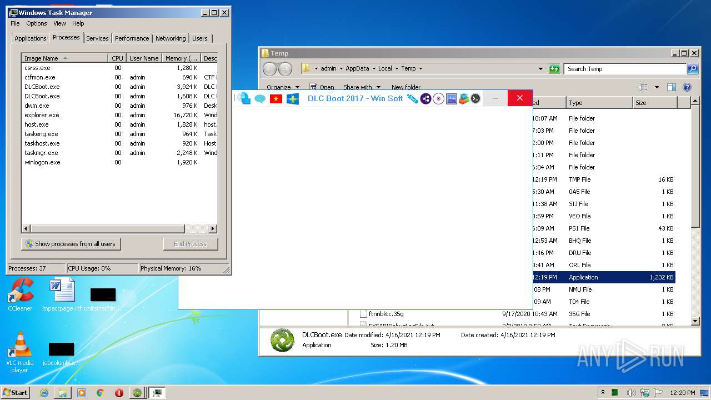Open Task Manager View menu
Viewport: 711px width, 400px height.
(59, 23)
